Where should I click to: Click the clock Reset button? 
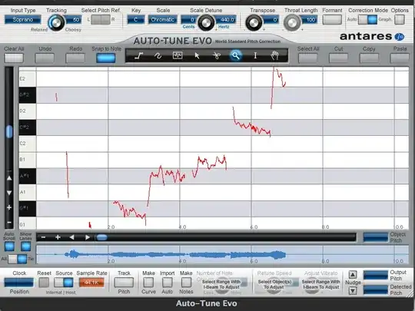point(44,283)
